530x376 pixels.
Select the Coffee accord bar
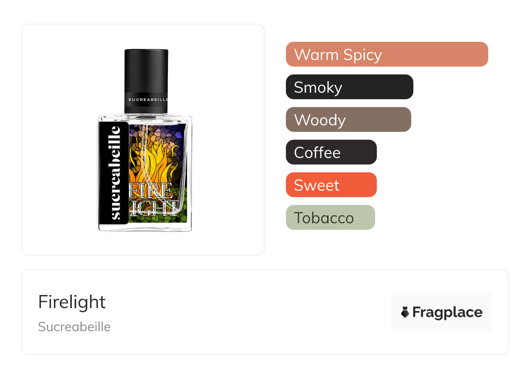click(x=331, y=152)
